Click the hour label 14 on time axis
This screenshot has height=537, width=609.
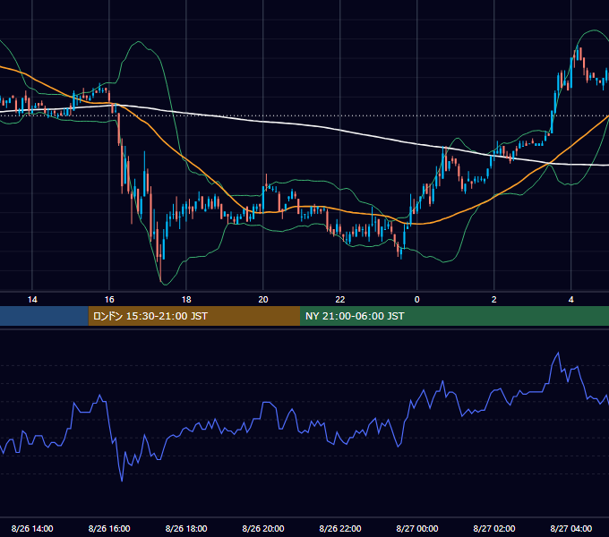[32, 300]
